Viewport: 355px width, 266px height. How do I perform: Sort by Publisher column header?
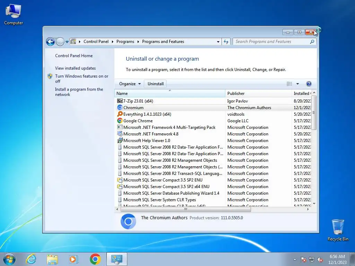tap(258, 94)
